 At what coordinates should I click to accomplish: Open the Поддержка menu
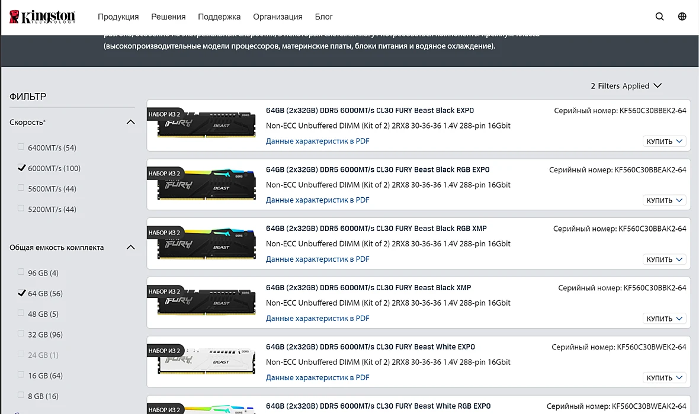[x=219, y=17]
